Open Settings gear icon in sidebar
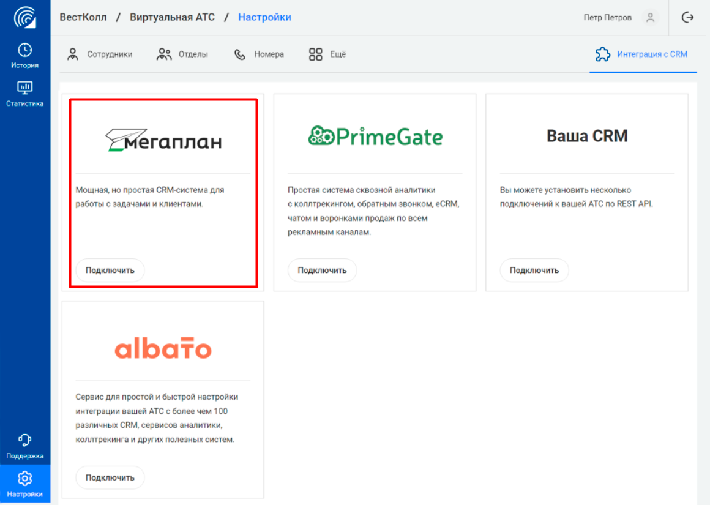The width and height of the screenshot is (710, 505). (25, 478)
